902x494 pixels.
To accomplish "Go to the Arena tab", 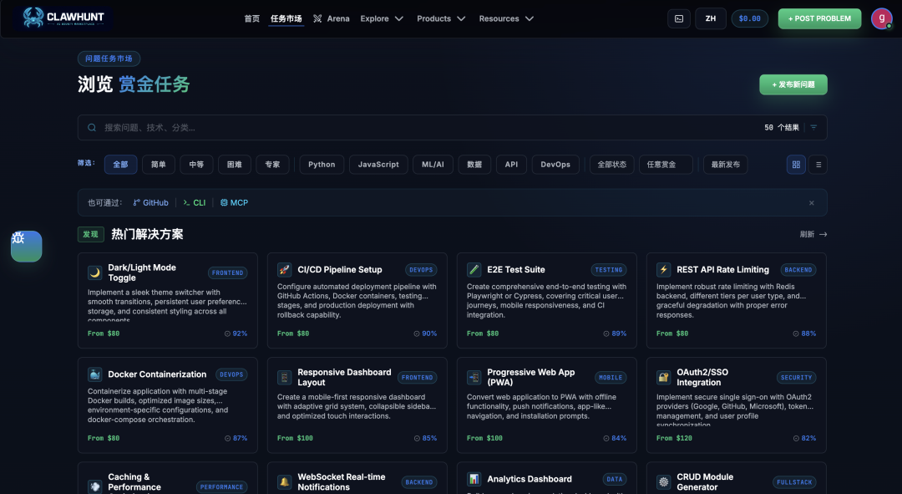I will tap(332, 18).
